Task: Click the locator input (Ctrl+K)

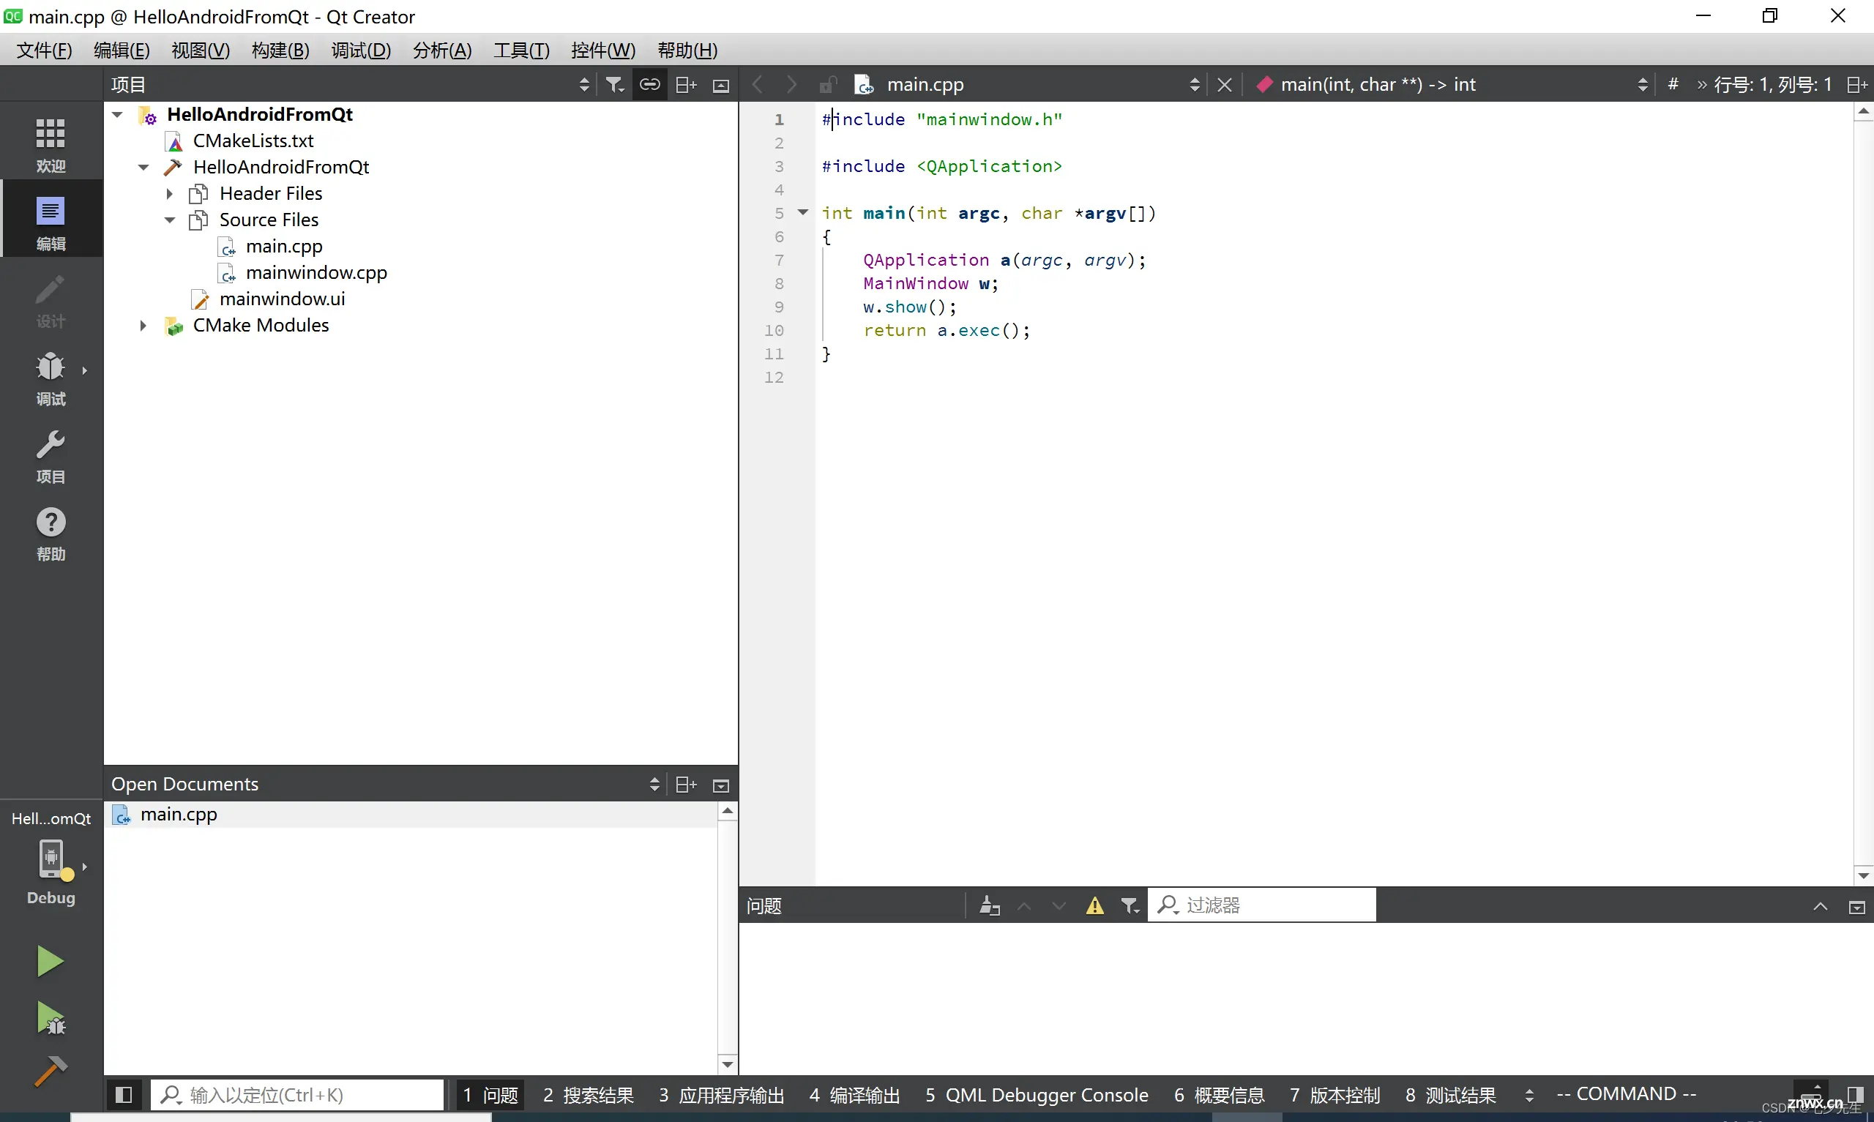Action: 297,1095
